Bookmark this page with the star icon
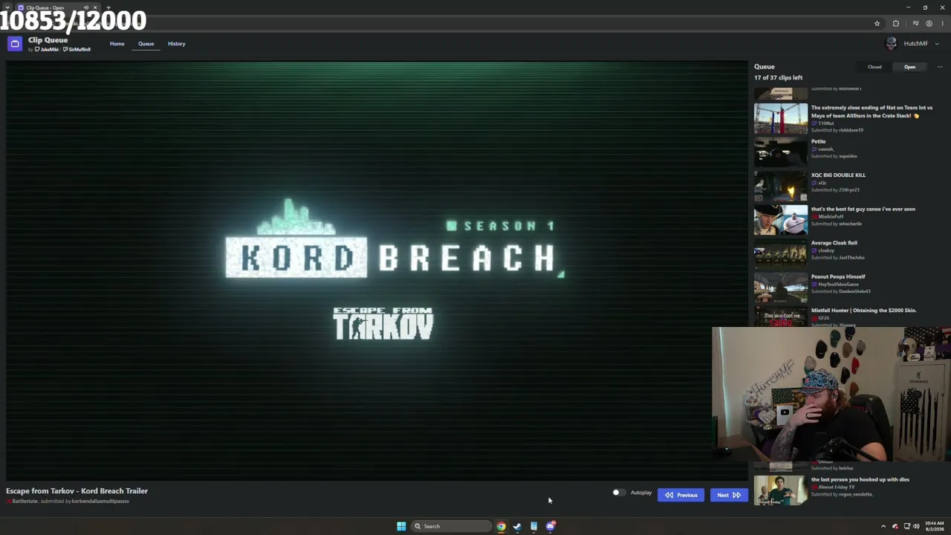951x535 pixels. click(x=877, y=24)
